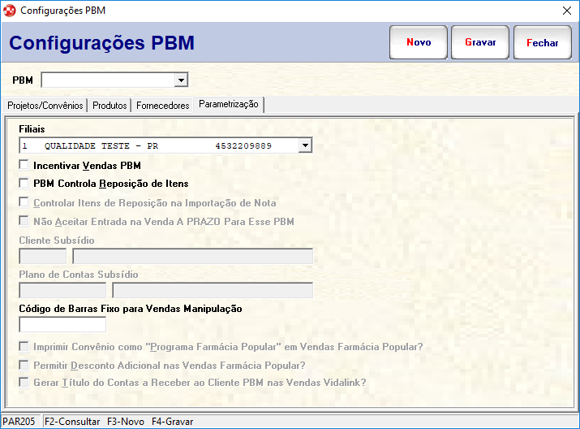
Task: Enable Permitir Desconto Adicional Farmácia Popular
Action: point(24,365)
